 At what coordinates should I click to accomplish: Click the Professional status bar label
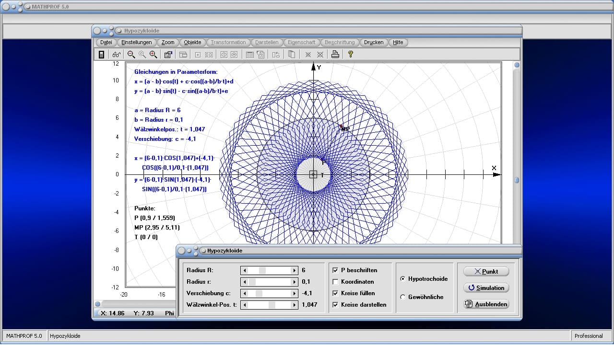pyautogui.click(x=589, y=336)
